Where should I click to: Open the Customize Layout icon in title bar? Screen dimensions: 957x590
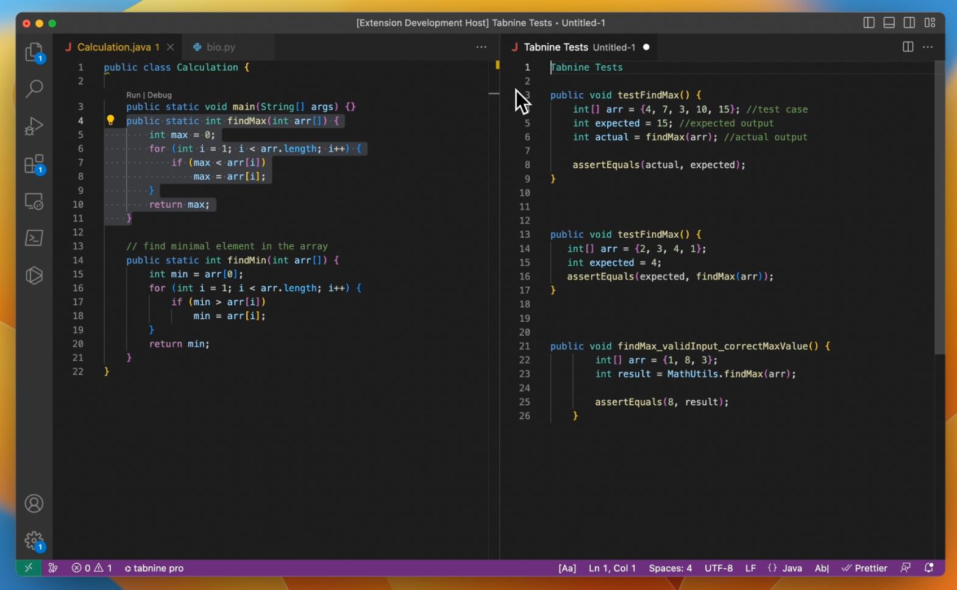(930, 23)
